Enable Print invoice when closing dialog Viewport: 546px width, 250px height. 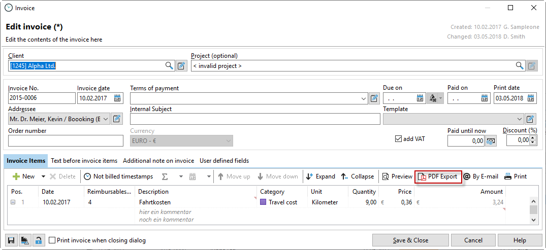coord(52,240)
